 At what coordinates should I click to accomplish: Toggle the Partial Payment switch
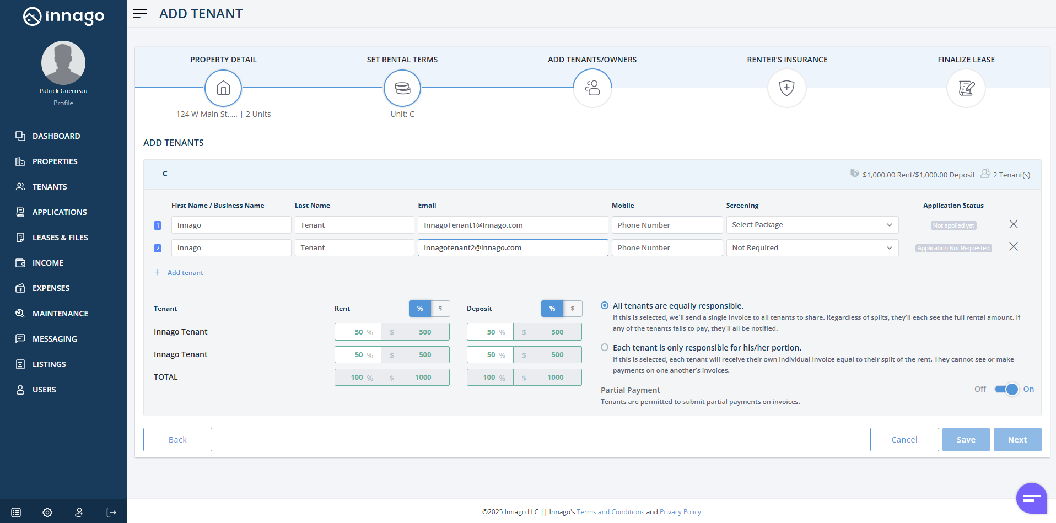click(x=1006, y=389)
